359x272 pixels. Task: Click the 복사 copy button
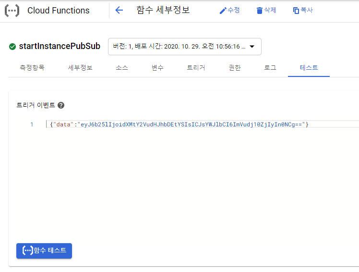coord(303,10)
